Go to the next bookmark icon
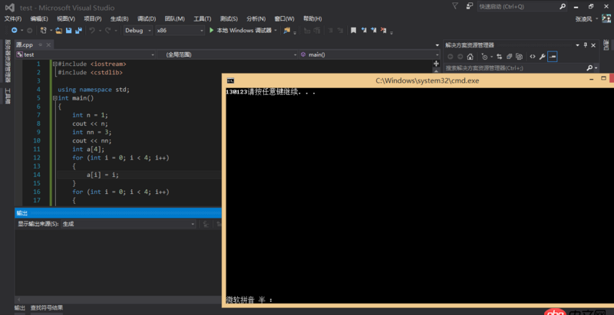The width and height of the screenshot is (614, 315). point(374,31)
